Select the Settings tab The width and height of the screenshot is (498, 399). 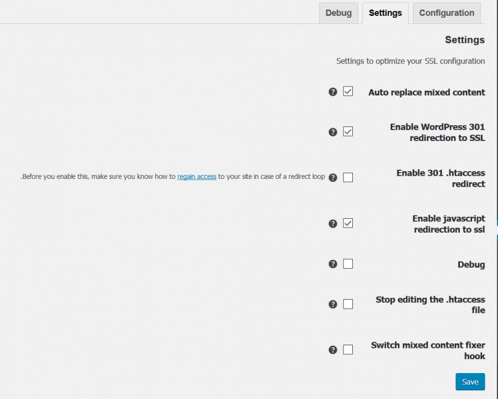point(385,13)
